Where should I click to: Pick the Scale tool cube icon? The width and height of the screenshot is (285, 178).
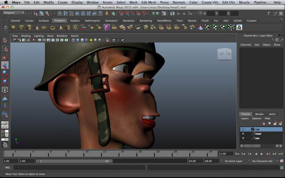(5, 82)
